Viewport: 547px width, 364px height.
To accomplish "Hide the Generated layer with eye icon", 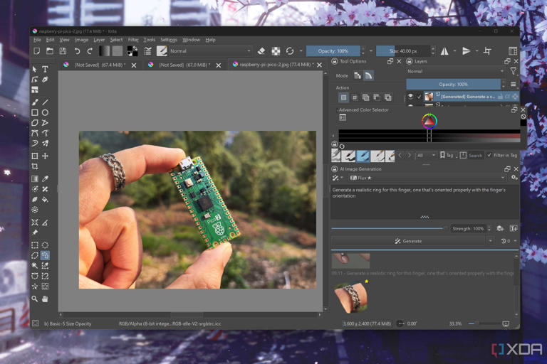I will [410, 97].
